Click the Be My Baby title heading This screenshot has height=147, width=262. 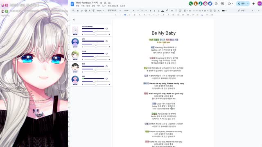tap(164, 33)
